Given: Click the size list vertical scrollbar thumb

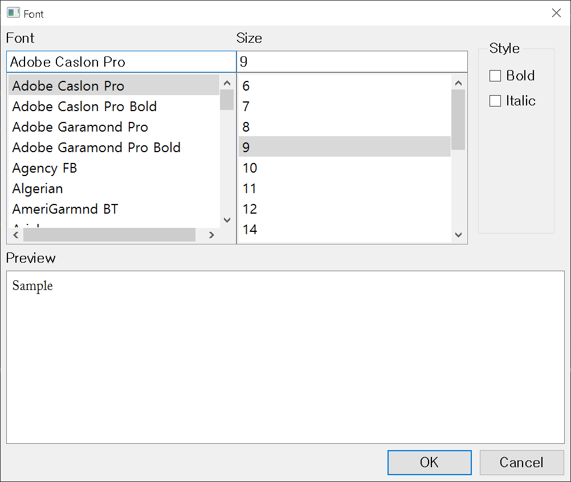Looking at the screenshot, I should coord(459,120).
